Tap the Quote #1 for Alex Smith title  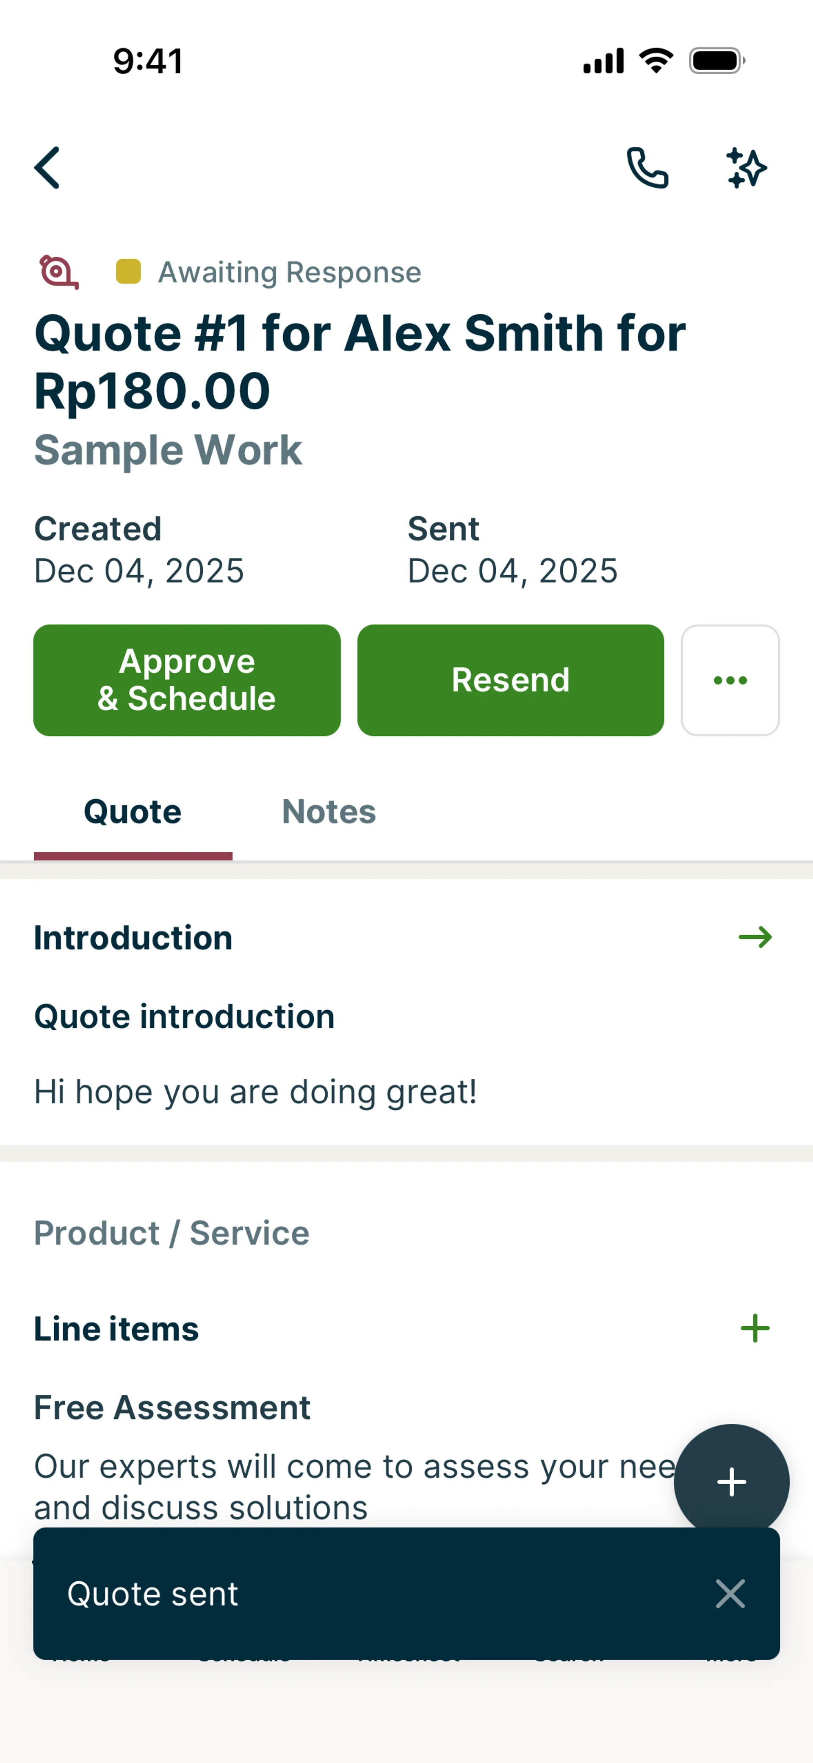(360, 361)
